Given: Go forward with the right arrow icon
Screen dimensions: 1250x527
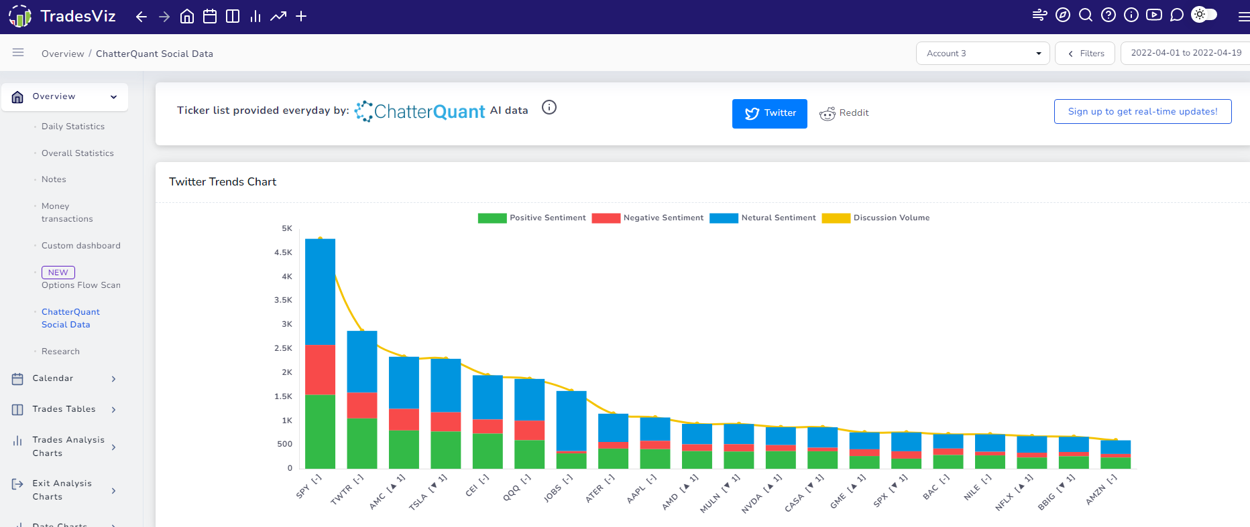Looking at the screenshot, I should tap(164, 17).
